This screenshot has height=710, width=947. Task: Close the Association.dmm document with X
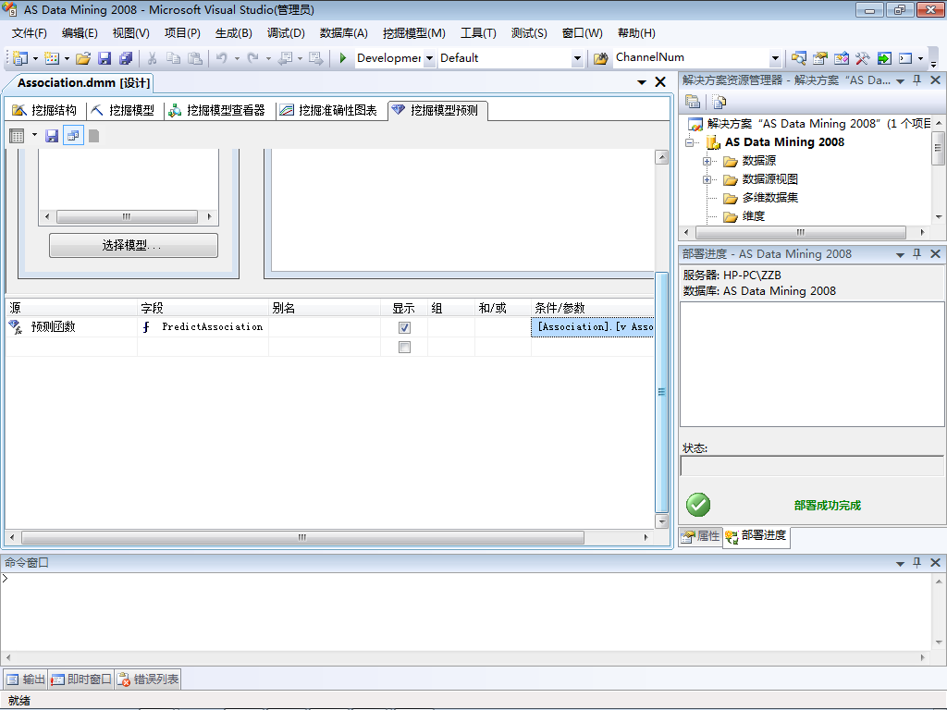click(660, 82)
